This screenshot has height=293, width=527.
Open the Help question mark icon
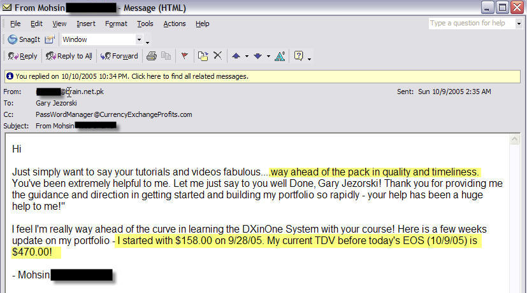298,56
